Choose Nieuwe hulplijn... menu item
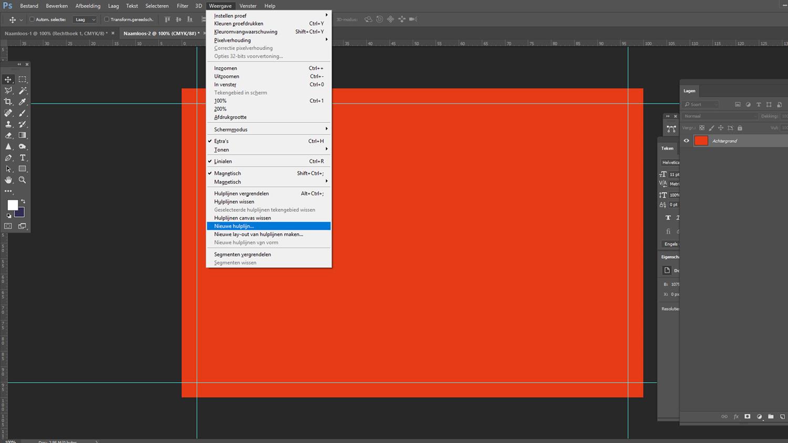 (x=268, y=226)
